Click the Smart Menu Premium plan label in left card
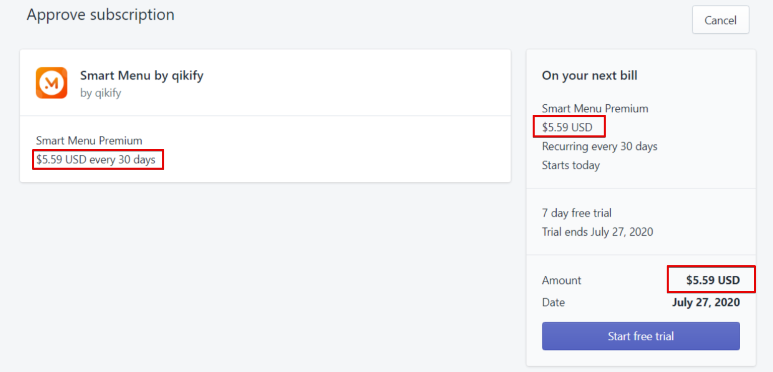This screenshot has height=372, width=773. point(89,140)
